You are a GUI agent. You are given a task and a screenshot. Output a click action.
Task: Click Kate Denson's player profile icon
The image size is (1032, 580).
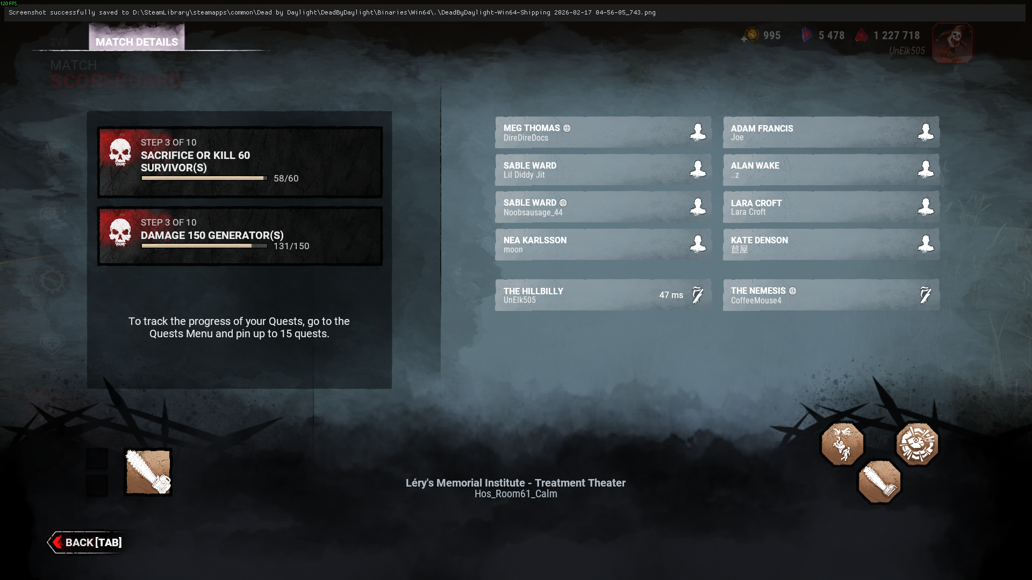pyautogui.click(x=926, y=244)
